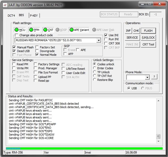The width and height of the screenshot is (168, 157).
Task: Click the green PPM file indicator
Action: pyautogui.click(x=31, y=30)
